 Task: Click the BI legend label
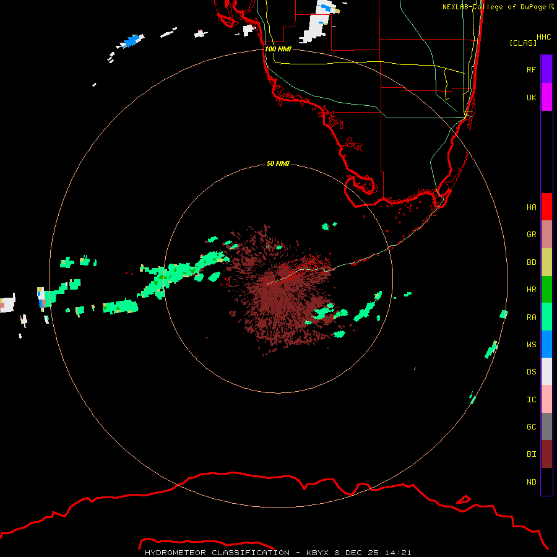click(531, 454)
